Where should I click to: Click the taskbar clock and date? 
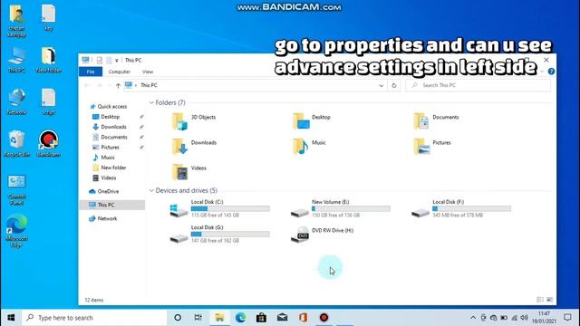click(x=544, y=318)
